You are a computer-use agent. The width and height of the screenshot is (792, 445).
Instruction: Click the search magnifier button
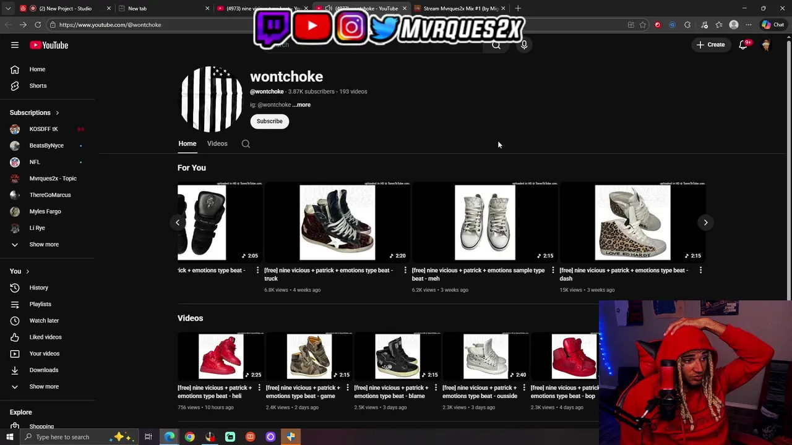pyautogui.click(x=496, y=44)
